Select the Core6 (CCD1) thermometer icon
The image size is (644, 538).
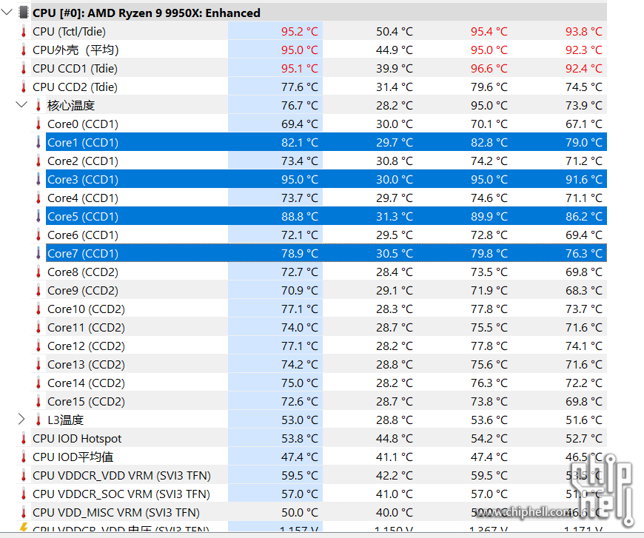click(x=38, y=235)
